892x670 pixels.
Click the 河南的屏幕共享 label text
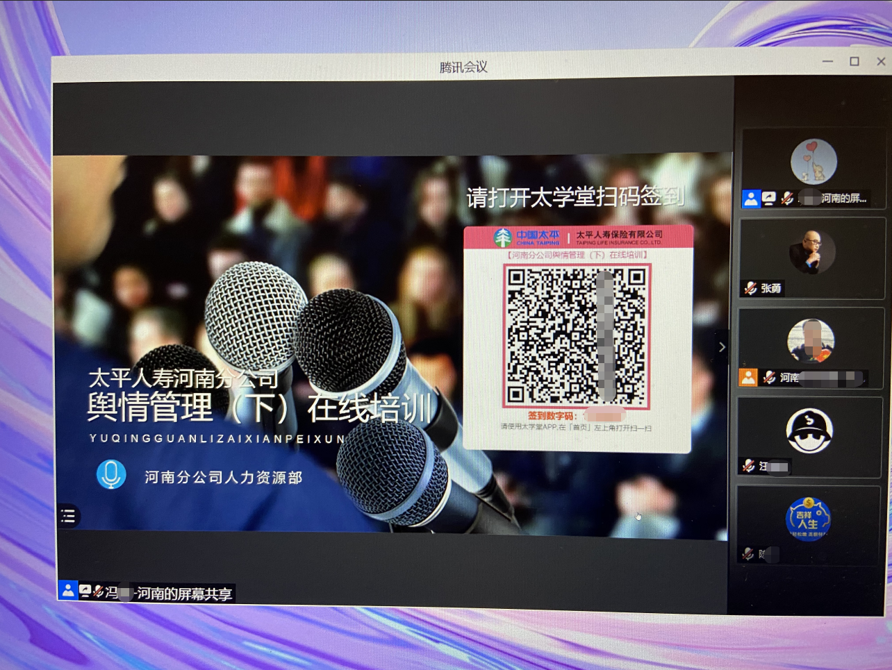184,594
